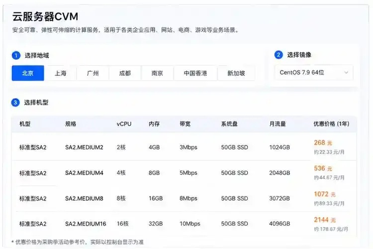This screenshot has height=249, width=373.
Task: Click the 选择机型 section heading
Action: point(36,103)
